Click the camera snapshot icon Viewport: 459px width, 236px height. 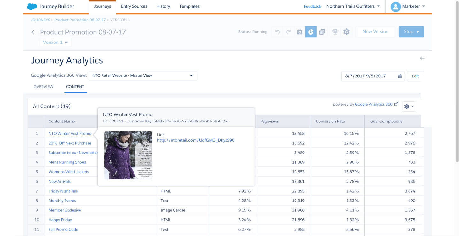point(300,32)
